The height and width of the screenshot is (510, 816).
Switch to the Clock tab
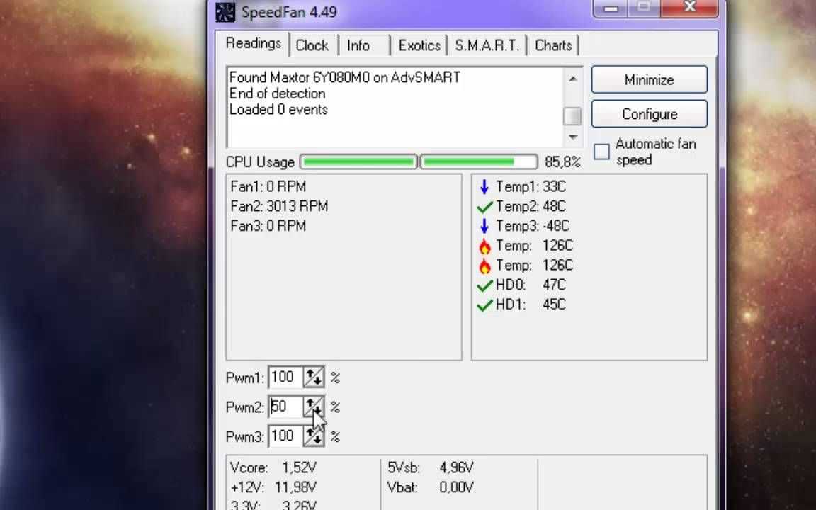[x=312, y=45]
